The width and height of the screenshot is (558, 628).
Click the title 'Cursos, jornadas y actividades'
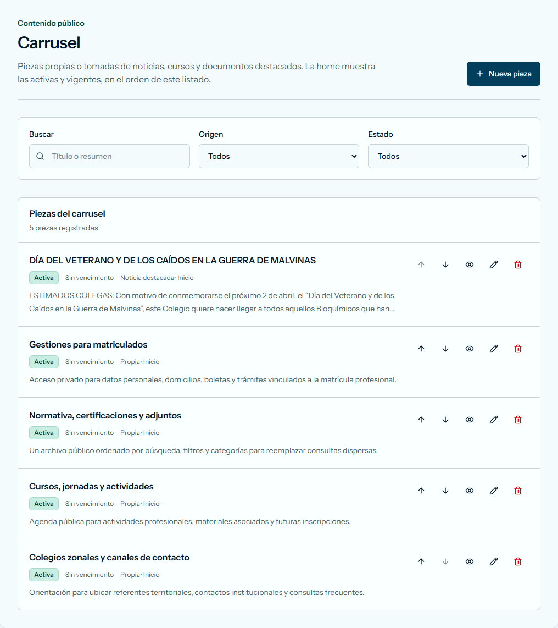[91, 486]
